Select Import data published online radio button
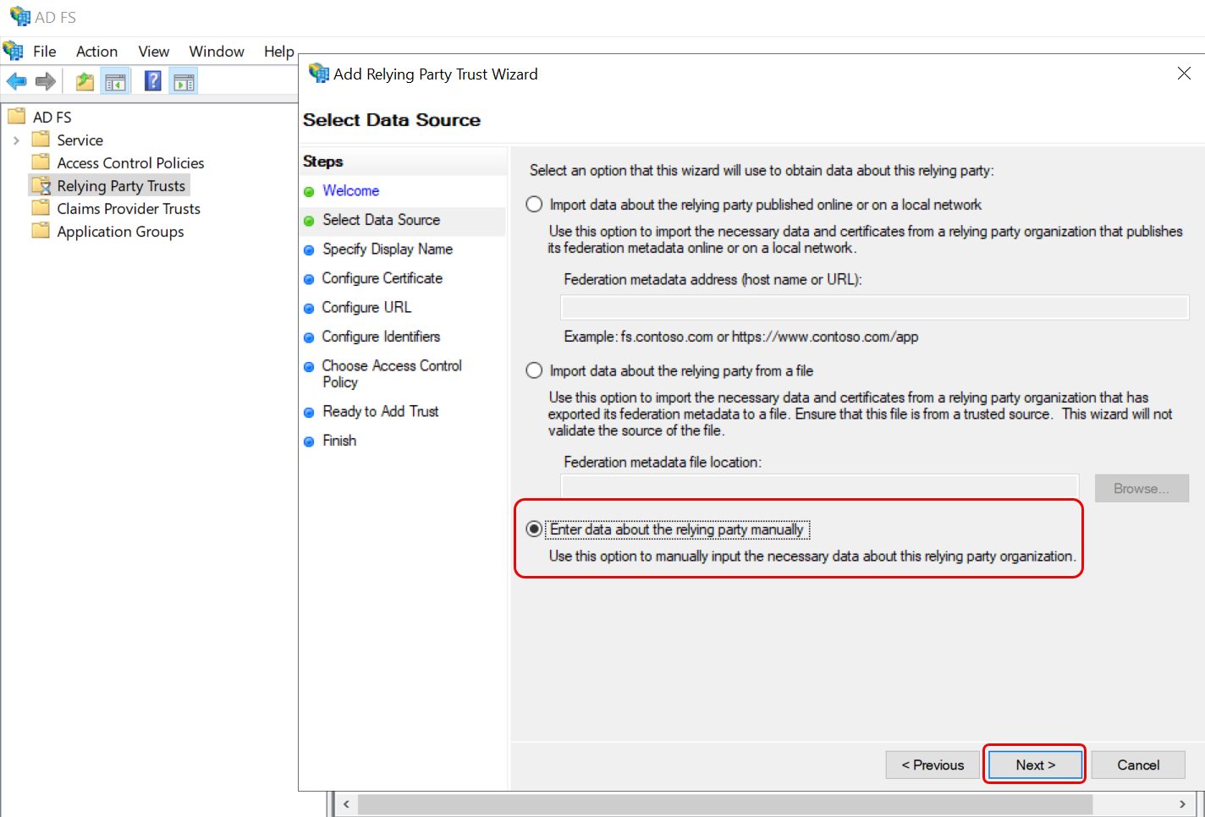 click(x=534, y=204)
